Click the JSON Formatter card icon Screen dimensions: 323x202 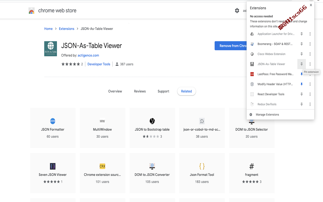pyautogui.click(x=52, y=121)
